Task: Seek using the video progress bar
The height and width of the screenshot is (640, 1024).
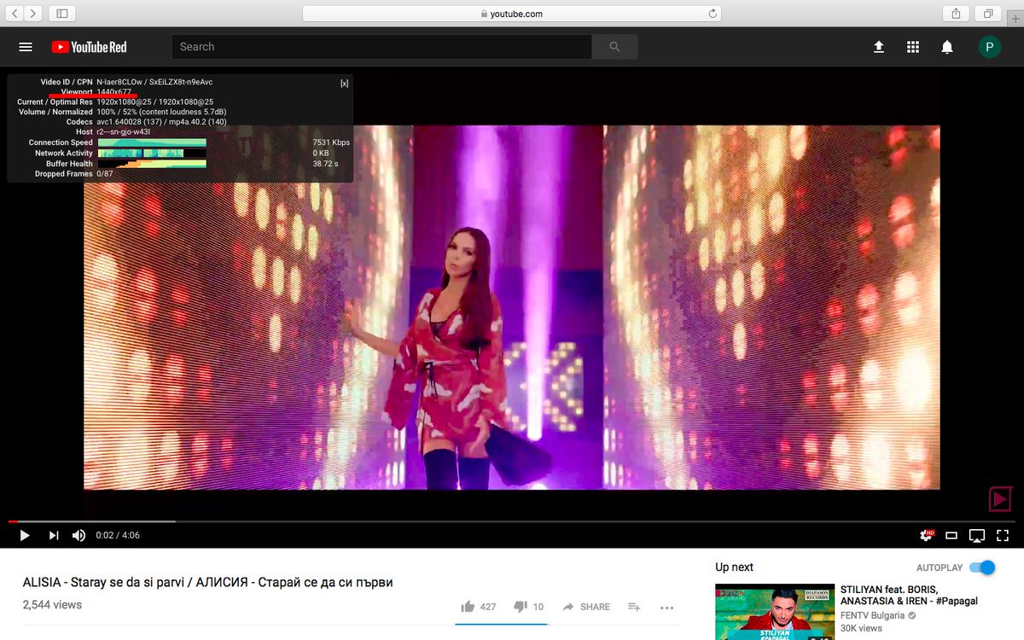Action: [x=512, y=521]
